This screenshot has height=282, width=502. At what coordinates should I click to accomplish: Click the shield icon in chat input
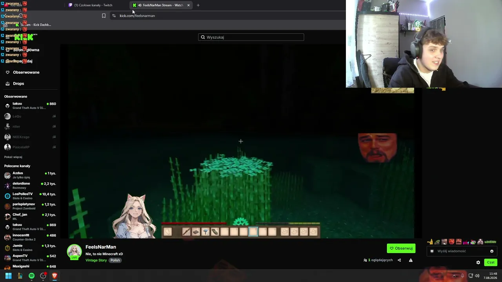click(432, 251)
